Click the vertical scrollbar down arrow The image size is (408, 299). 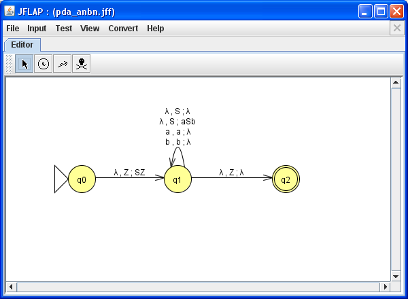(x=396, y=276)
